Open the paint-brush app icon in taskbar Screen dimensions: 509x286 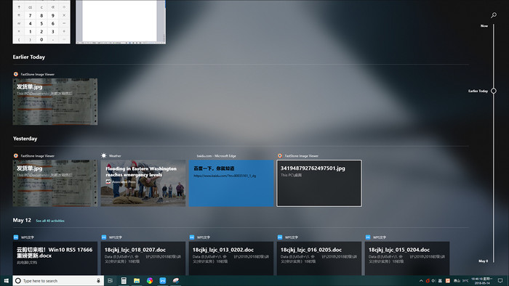(176, 280)
